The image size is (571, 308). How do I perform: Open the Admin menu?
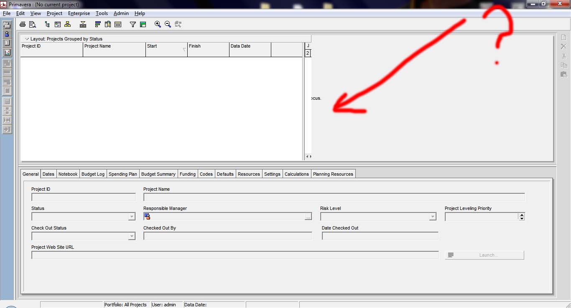coord(121,13)
